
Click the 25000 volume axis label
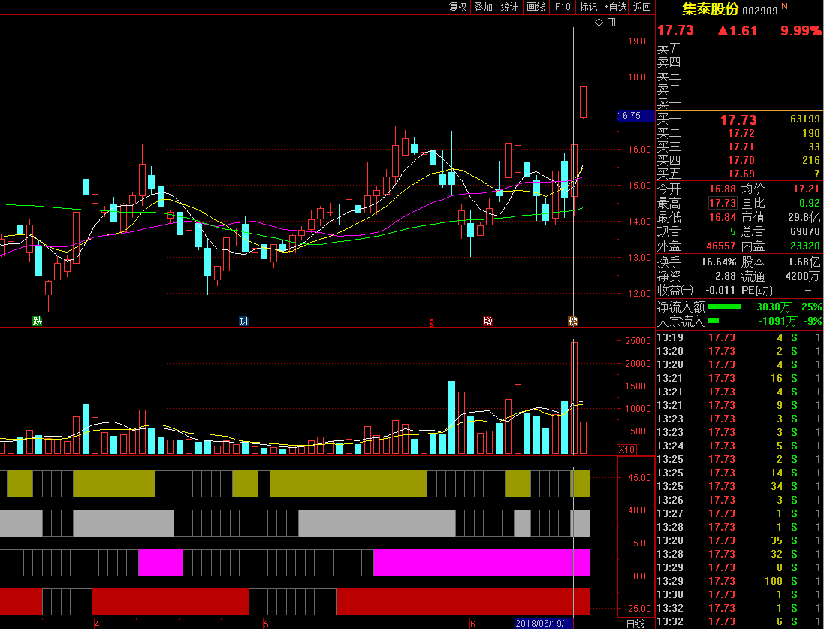(638, 340)
